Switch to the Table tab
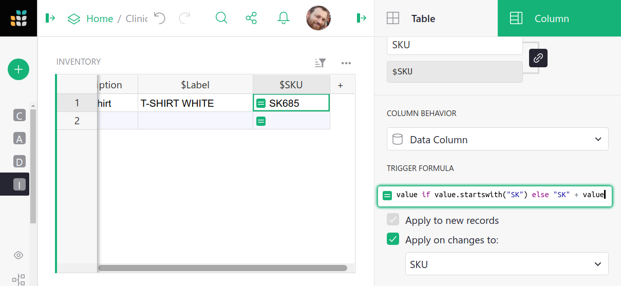 click(423, 18)
